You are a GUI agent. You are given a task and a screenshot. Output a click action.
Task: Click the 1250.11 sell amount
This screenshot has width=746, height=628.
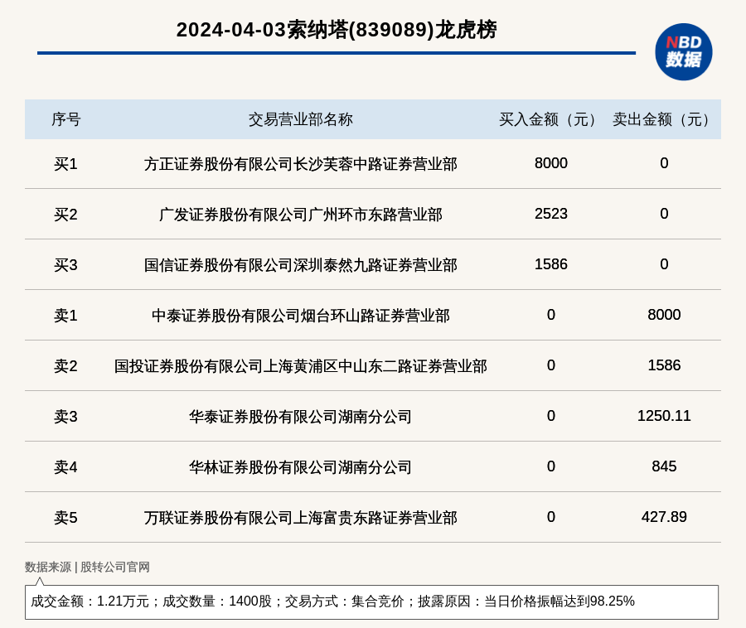point(664,416)
